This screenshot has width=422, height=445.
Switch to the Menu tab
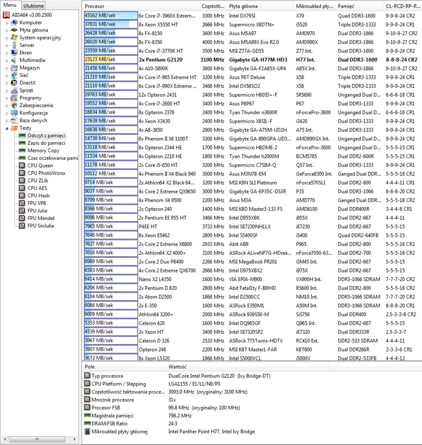[x=10, y=5]
